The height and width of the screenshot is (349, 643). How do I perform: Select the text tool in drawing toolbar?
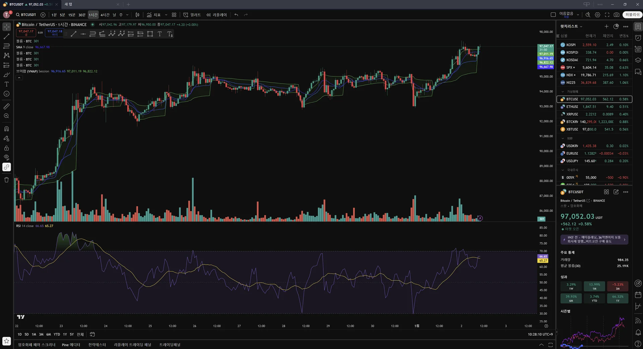tap(6, 84)
